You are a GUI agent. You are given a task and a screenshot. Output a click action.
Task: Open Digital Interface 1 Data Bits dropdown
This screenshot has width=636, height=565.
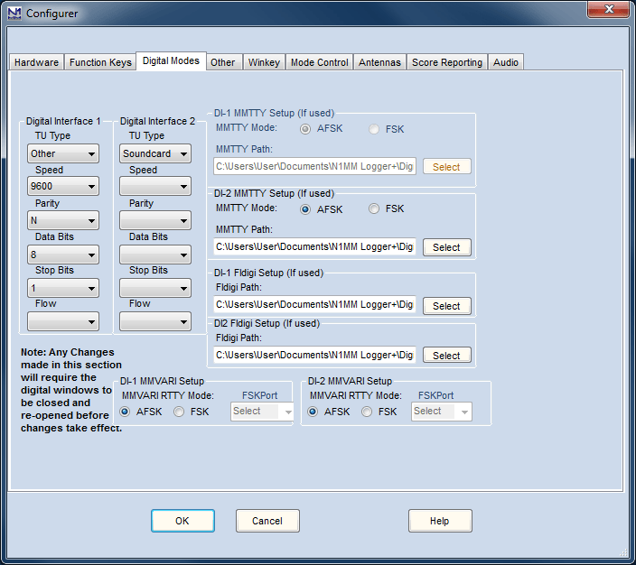click(x=63, y=255)
